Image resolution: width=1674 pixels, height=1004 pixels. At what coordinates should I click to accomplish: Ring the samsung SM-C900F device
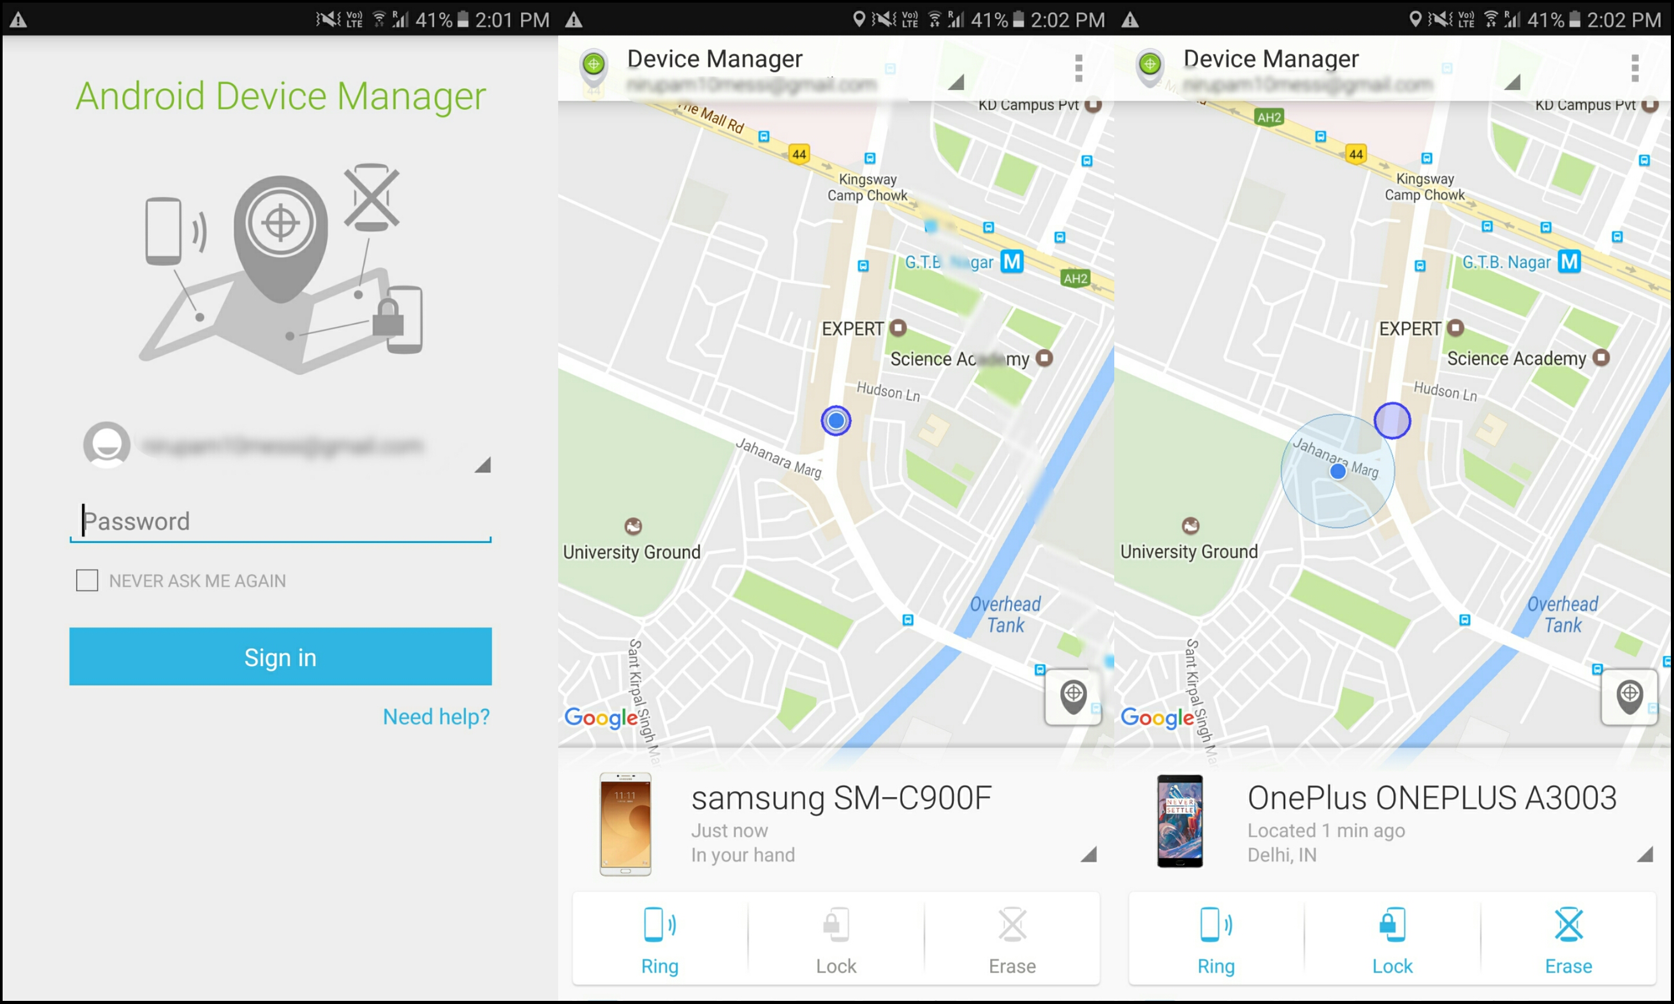(660, 940)
